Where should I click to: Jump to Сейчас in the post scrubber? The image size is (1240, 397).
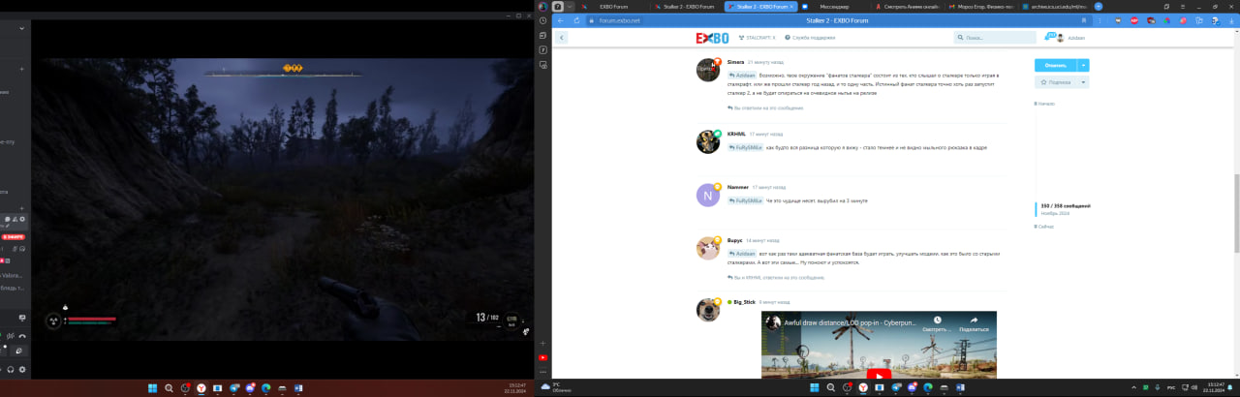1045,226
